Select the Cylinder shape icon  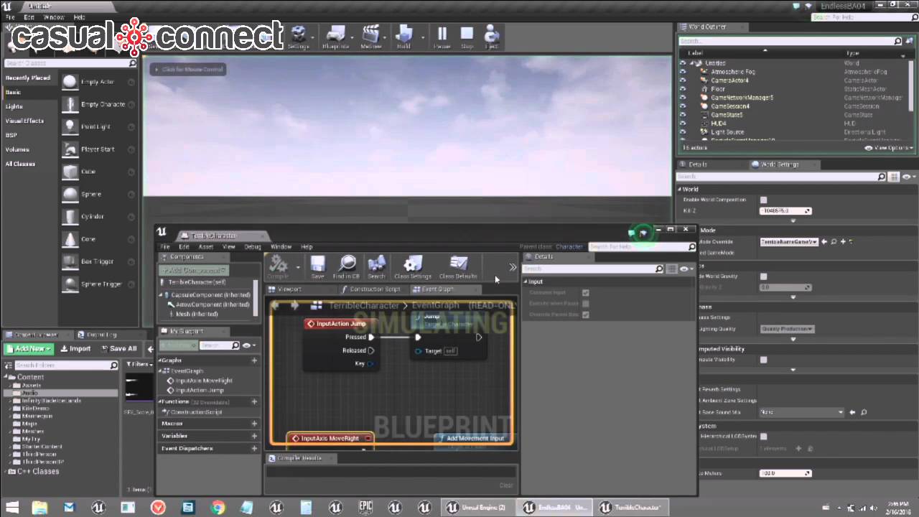tap(70, 216)
